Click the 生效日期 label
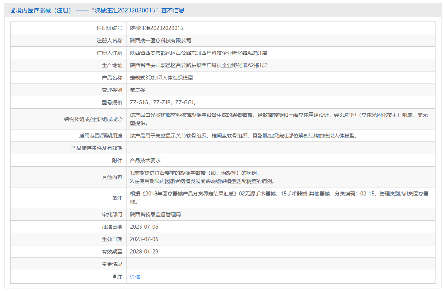The image size is (444, 291). [112, 239]
